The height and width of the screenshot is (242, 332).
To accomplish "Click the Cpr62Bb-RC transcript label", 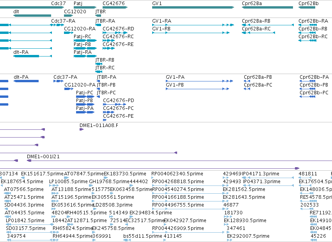I will pyautogui.click(x=313, y=36).
